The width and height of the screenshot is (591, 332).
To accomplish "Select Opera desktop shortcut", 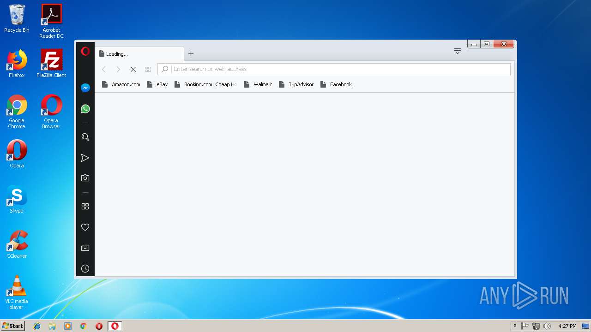I will (x=17, y=154).
